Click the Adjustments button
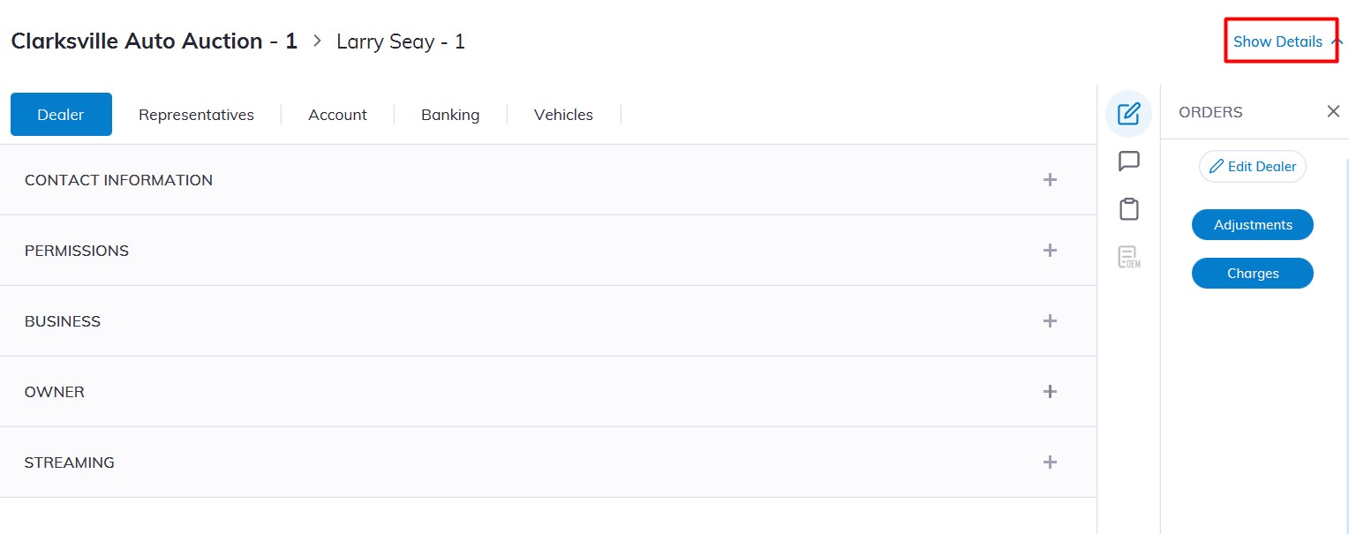This screenshot has width=1349, height=534. coord(1252,225)
